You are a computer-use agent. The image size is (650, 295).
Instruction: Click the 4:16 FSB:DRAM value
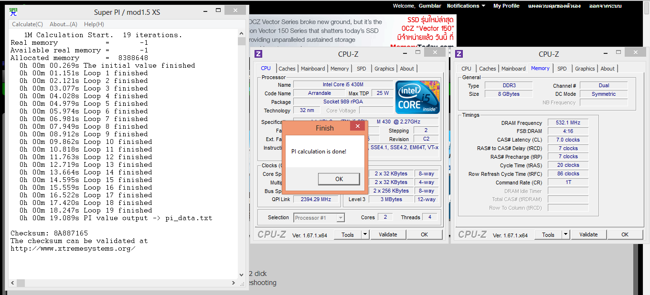(568, 131)
